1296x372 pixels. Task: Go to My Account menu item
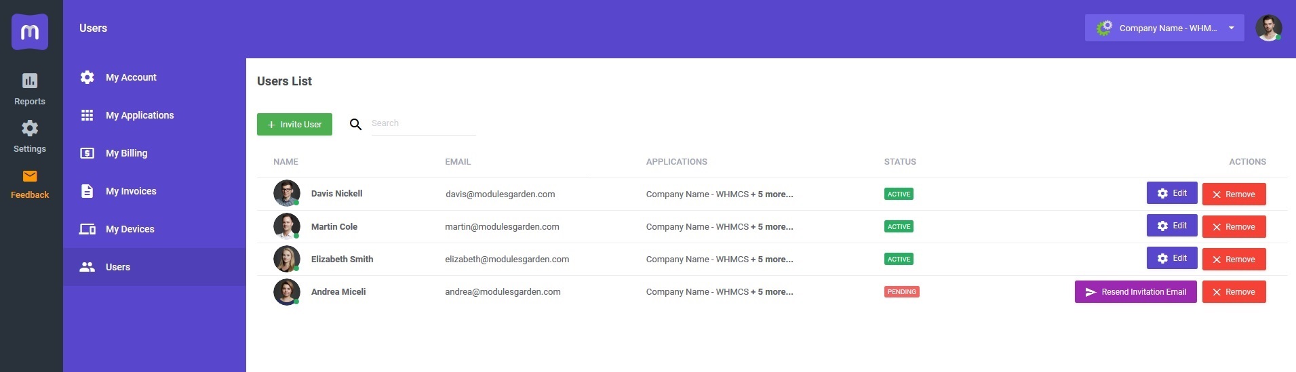click(x=131, y=77)
